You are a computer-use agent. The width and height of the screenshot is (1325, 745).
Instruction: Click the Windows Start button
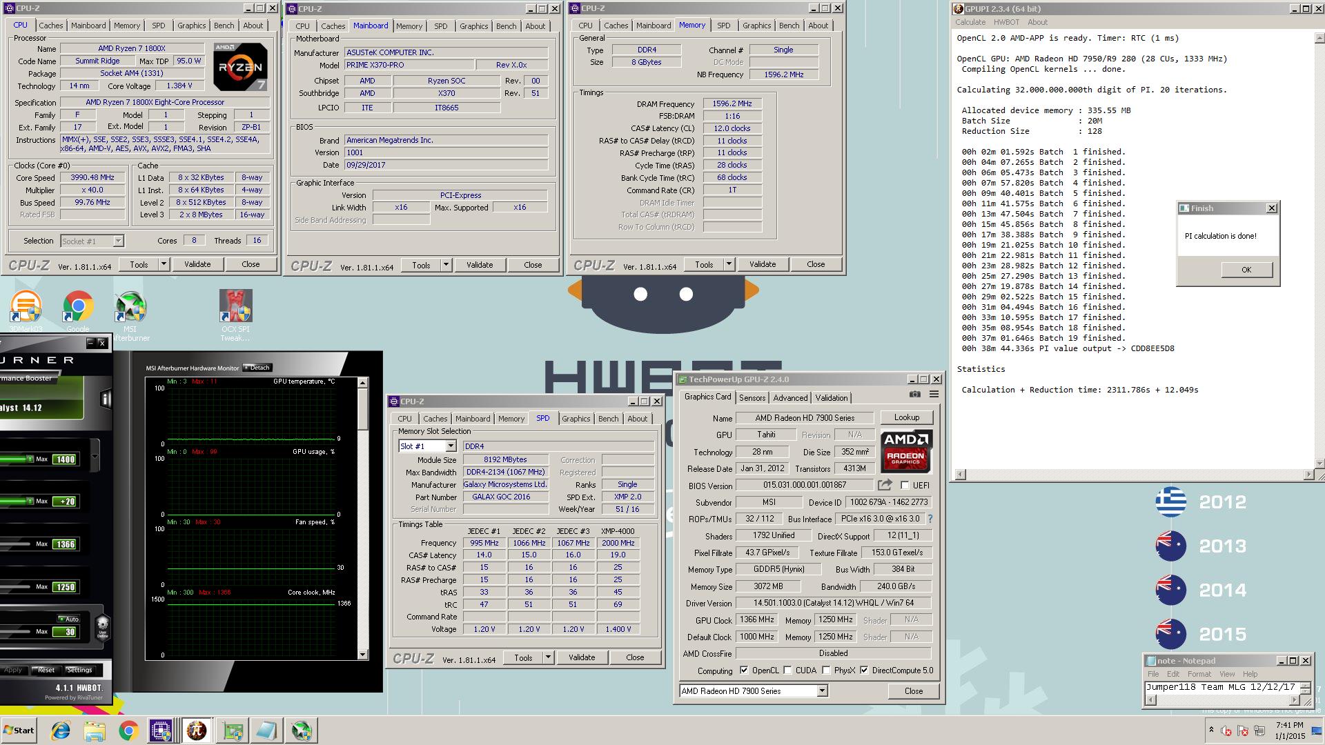(x=19, y=731)
